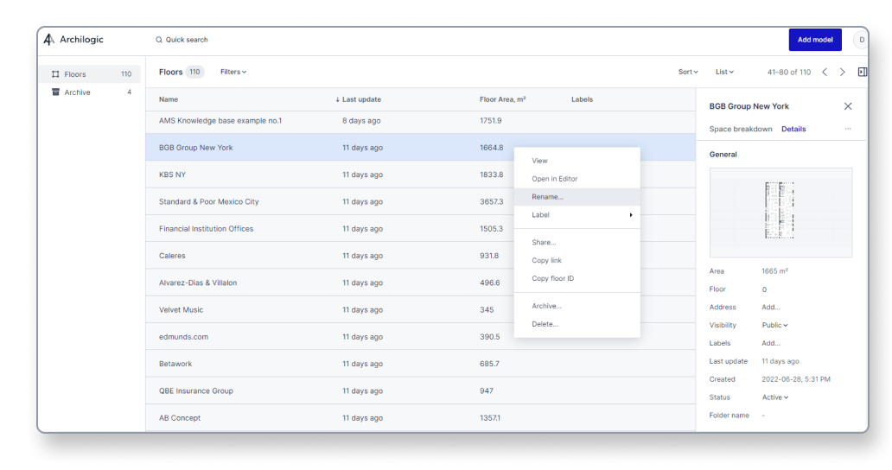This screenshot has height=470, width=892.
Task: Choose Archive... in context menu
Action: [577, 306]
